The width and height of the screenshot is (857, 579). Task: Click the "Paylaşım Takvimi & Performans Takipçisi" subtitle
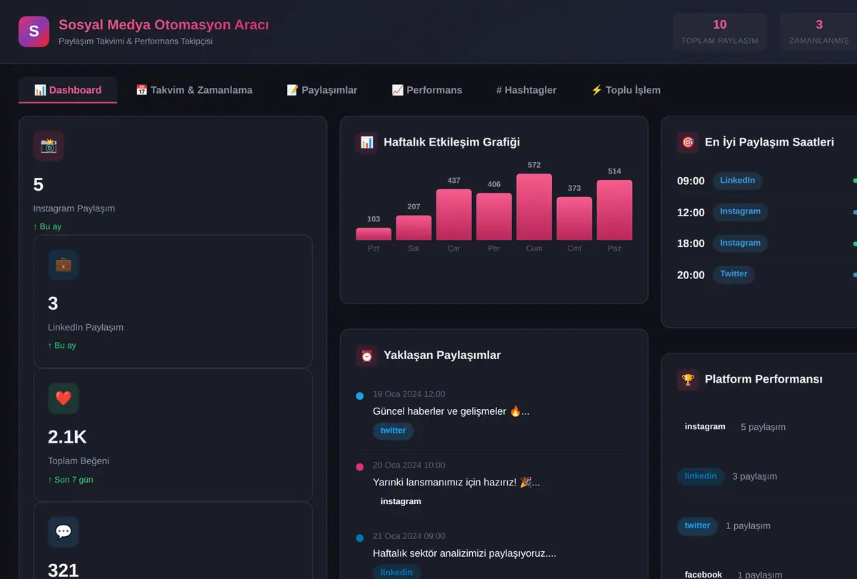[x=136, y=41]
